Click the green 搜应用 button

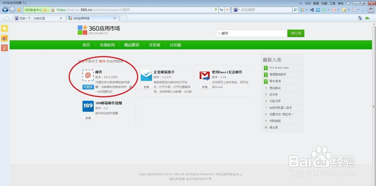[x=296, y=33]
